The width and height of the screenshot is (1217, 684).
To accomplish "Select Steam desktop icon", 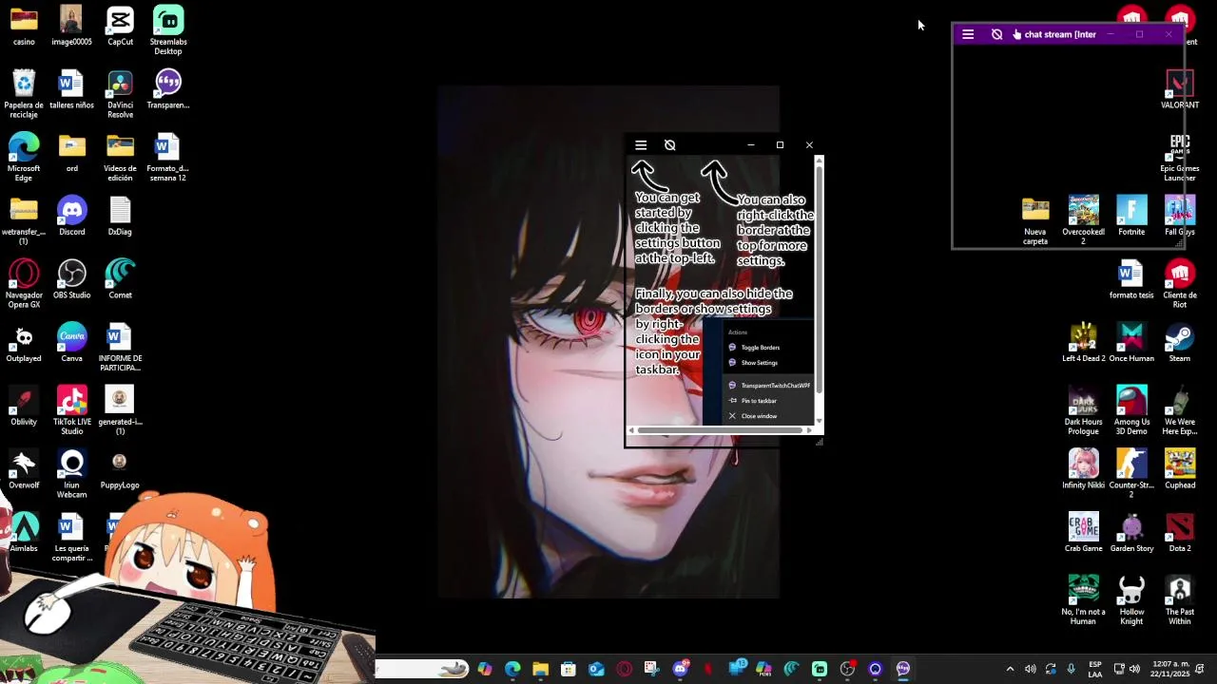I will click(1180, 344).
